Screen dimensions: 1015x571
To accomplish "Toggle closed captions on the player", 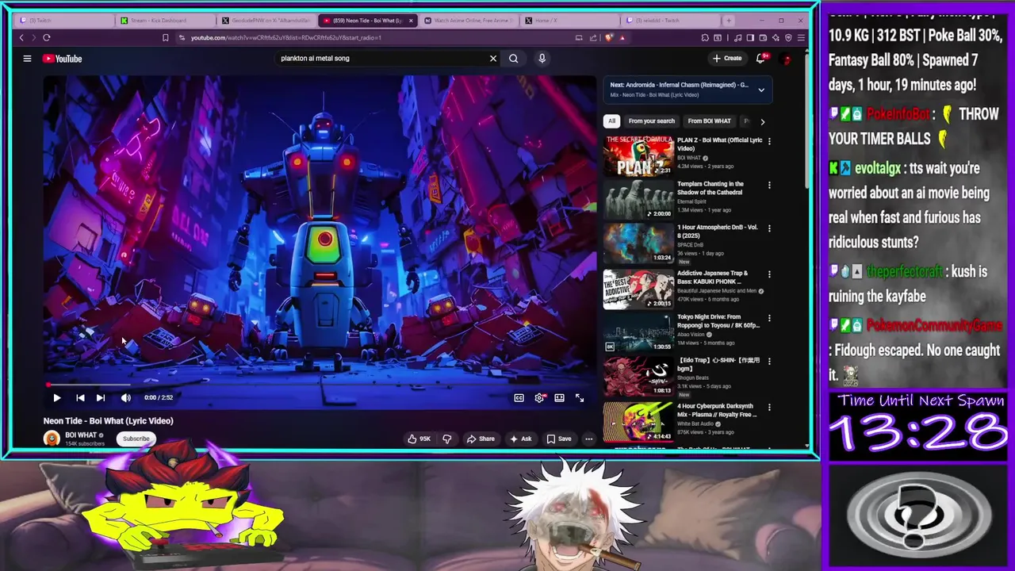I will pyautogui.click(x=519, y=397).
